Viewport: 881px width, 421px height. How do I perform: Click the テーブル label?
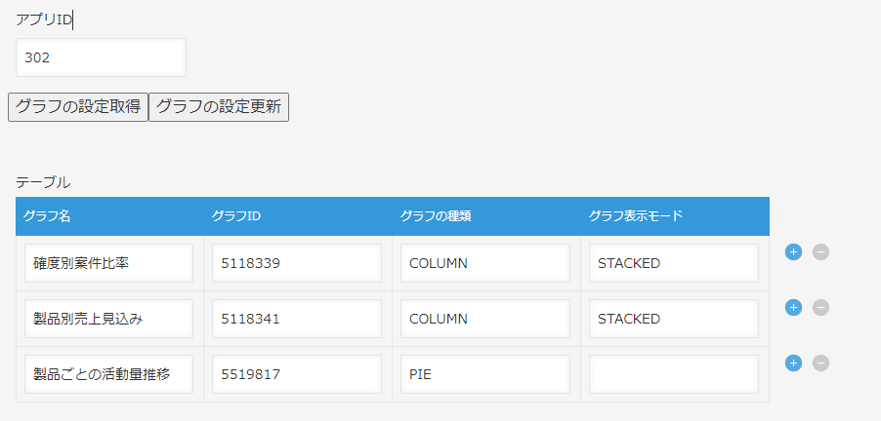(43, 182)
